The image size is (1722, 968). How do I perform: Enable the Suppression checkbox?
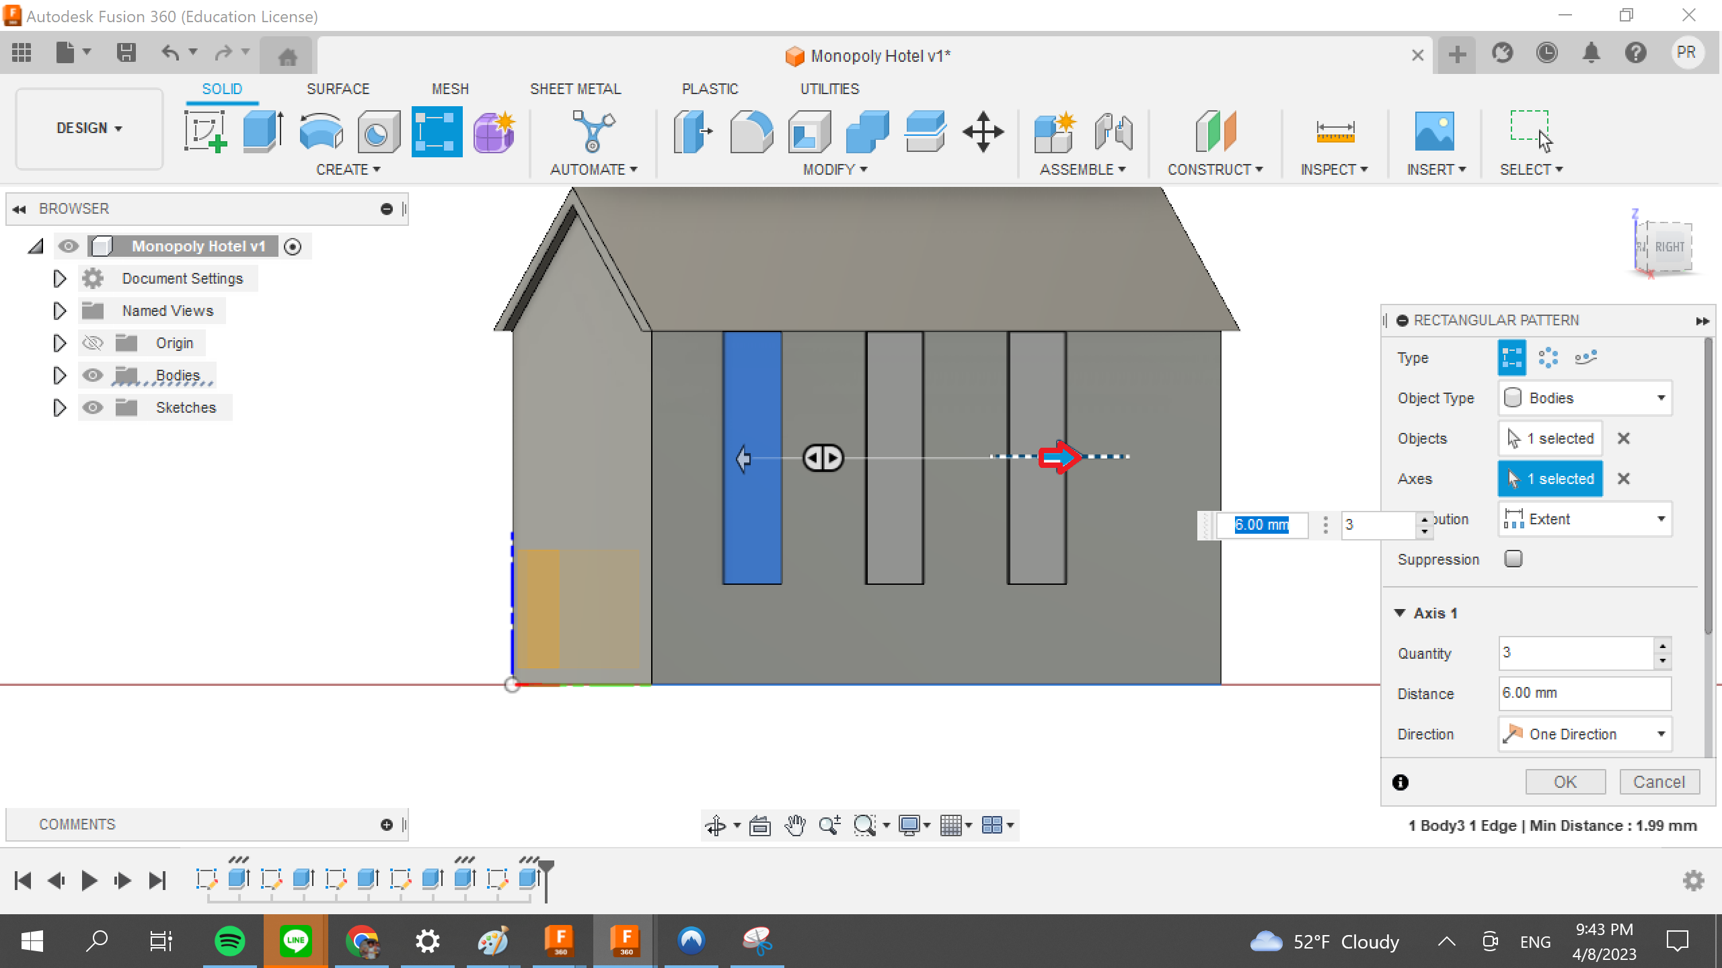[x=1514, y=559]
